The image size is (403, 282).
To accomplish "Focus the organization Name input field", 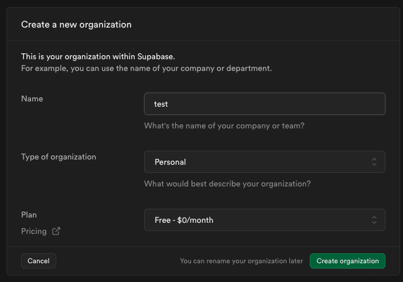I will tap(264, 104).
